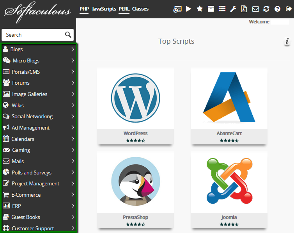Click the WordPress logo thumbnail
Screen dimensions: 294x233
135,98
